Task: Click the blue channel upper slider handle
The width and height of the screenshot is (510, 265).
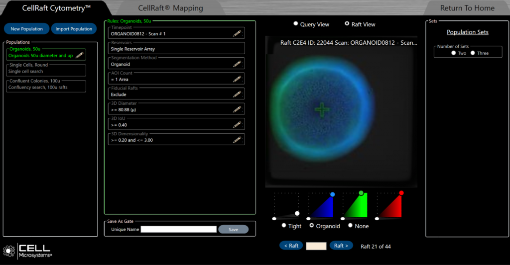Action: pyautogui.click(x=332, y=194)
